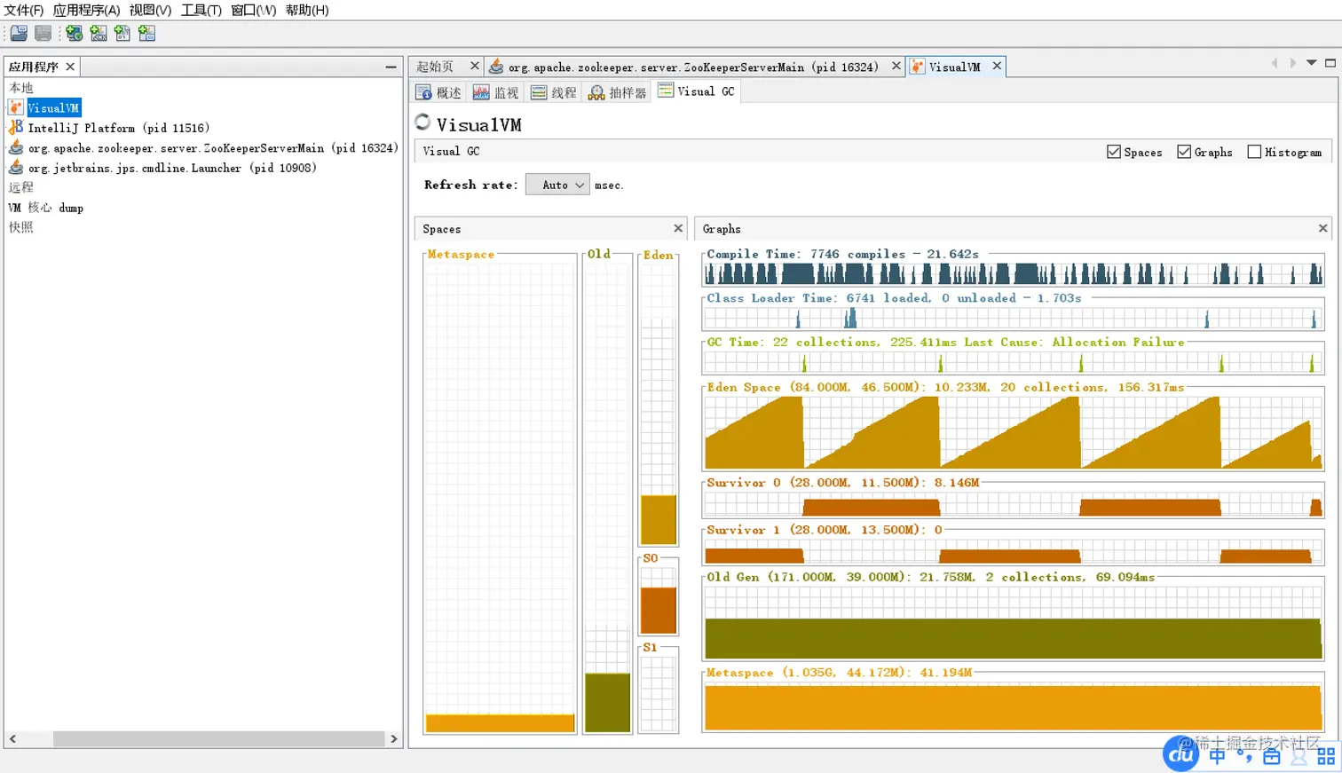1342x773 pixels.
Task: Select VisualVM in the applications tree
Action: (x=53, y=107)
